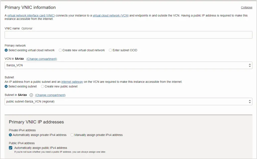Select the Enter subnet OCID option
The image size is (257, 159).
[110, 50]
